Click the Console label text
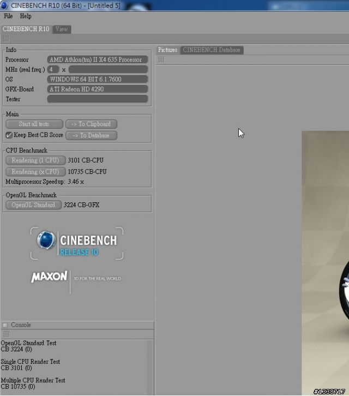 click(21, 325)
